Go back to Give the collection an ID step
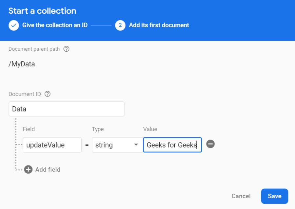This screenshot has height=209, width=295. [55, 25]
